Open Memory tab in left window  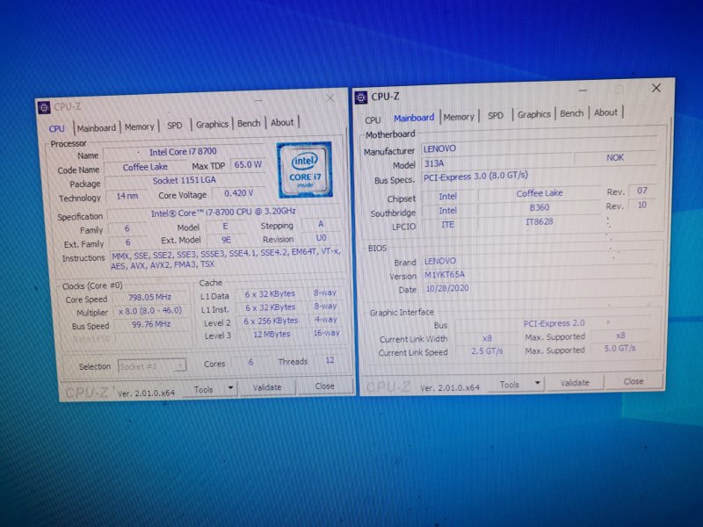coord(140,126)
